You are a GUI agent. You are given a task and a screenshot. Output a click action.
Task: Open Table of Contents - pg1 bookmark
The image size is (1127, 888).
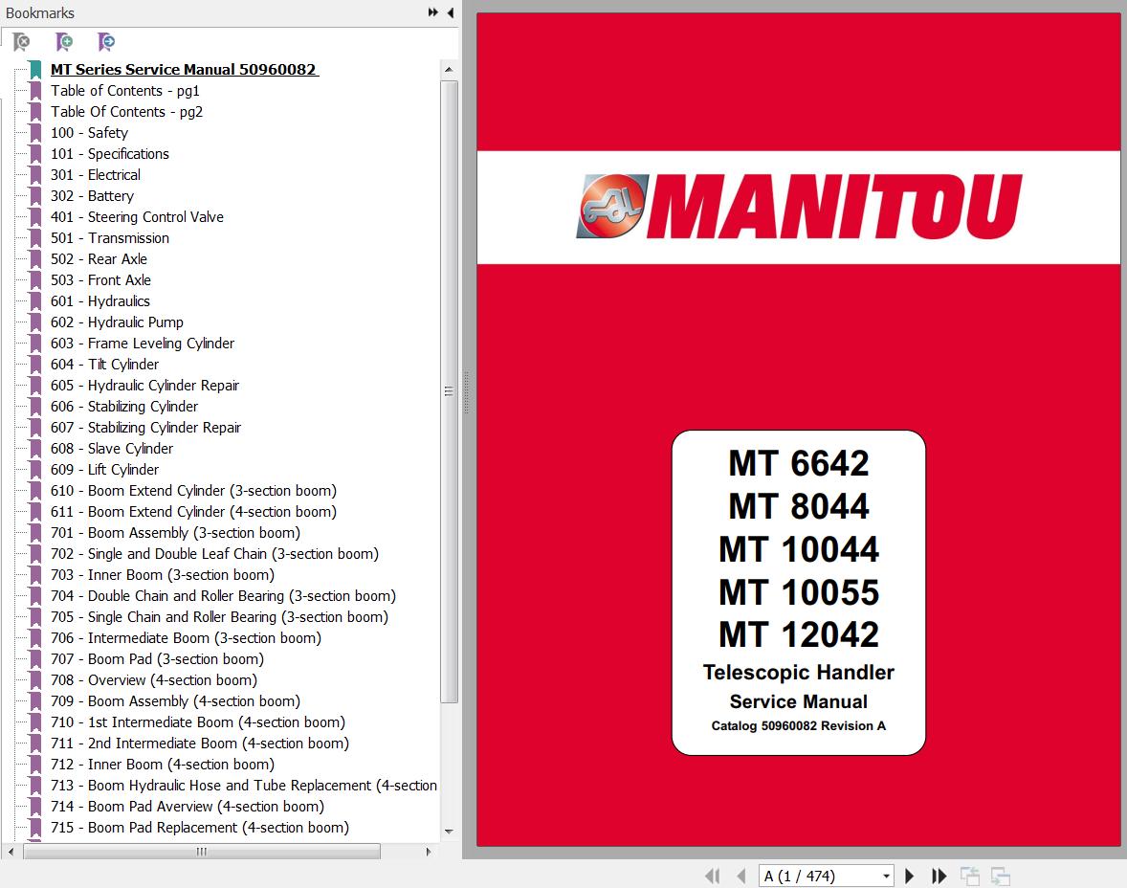tap(125, 91)
